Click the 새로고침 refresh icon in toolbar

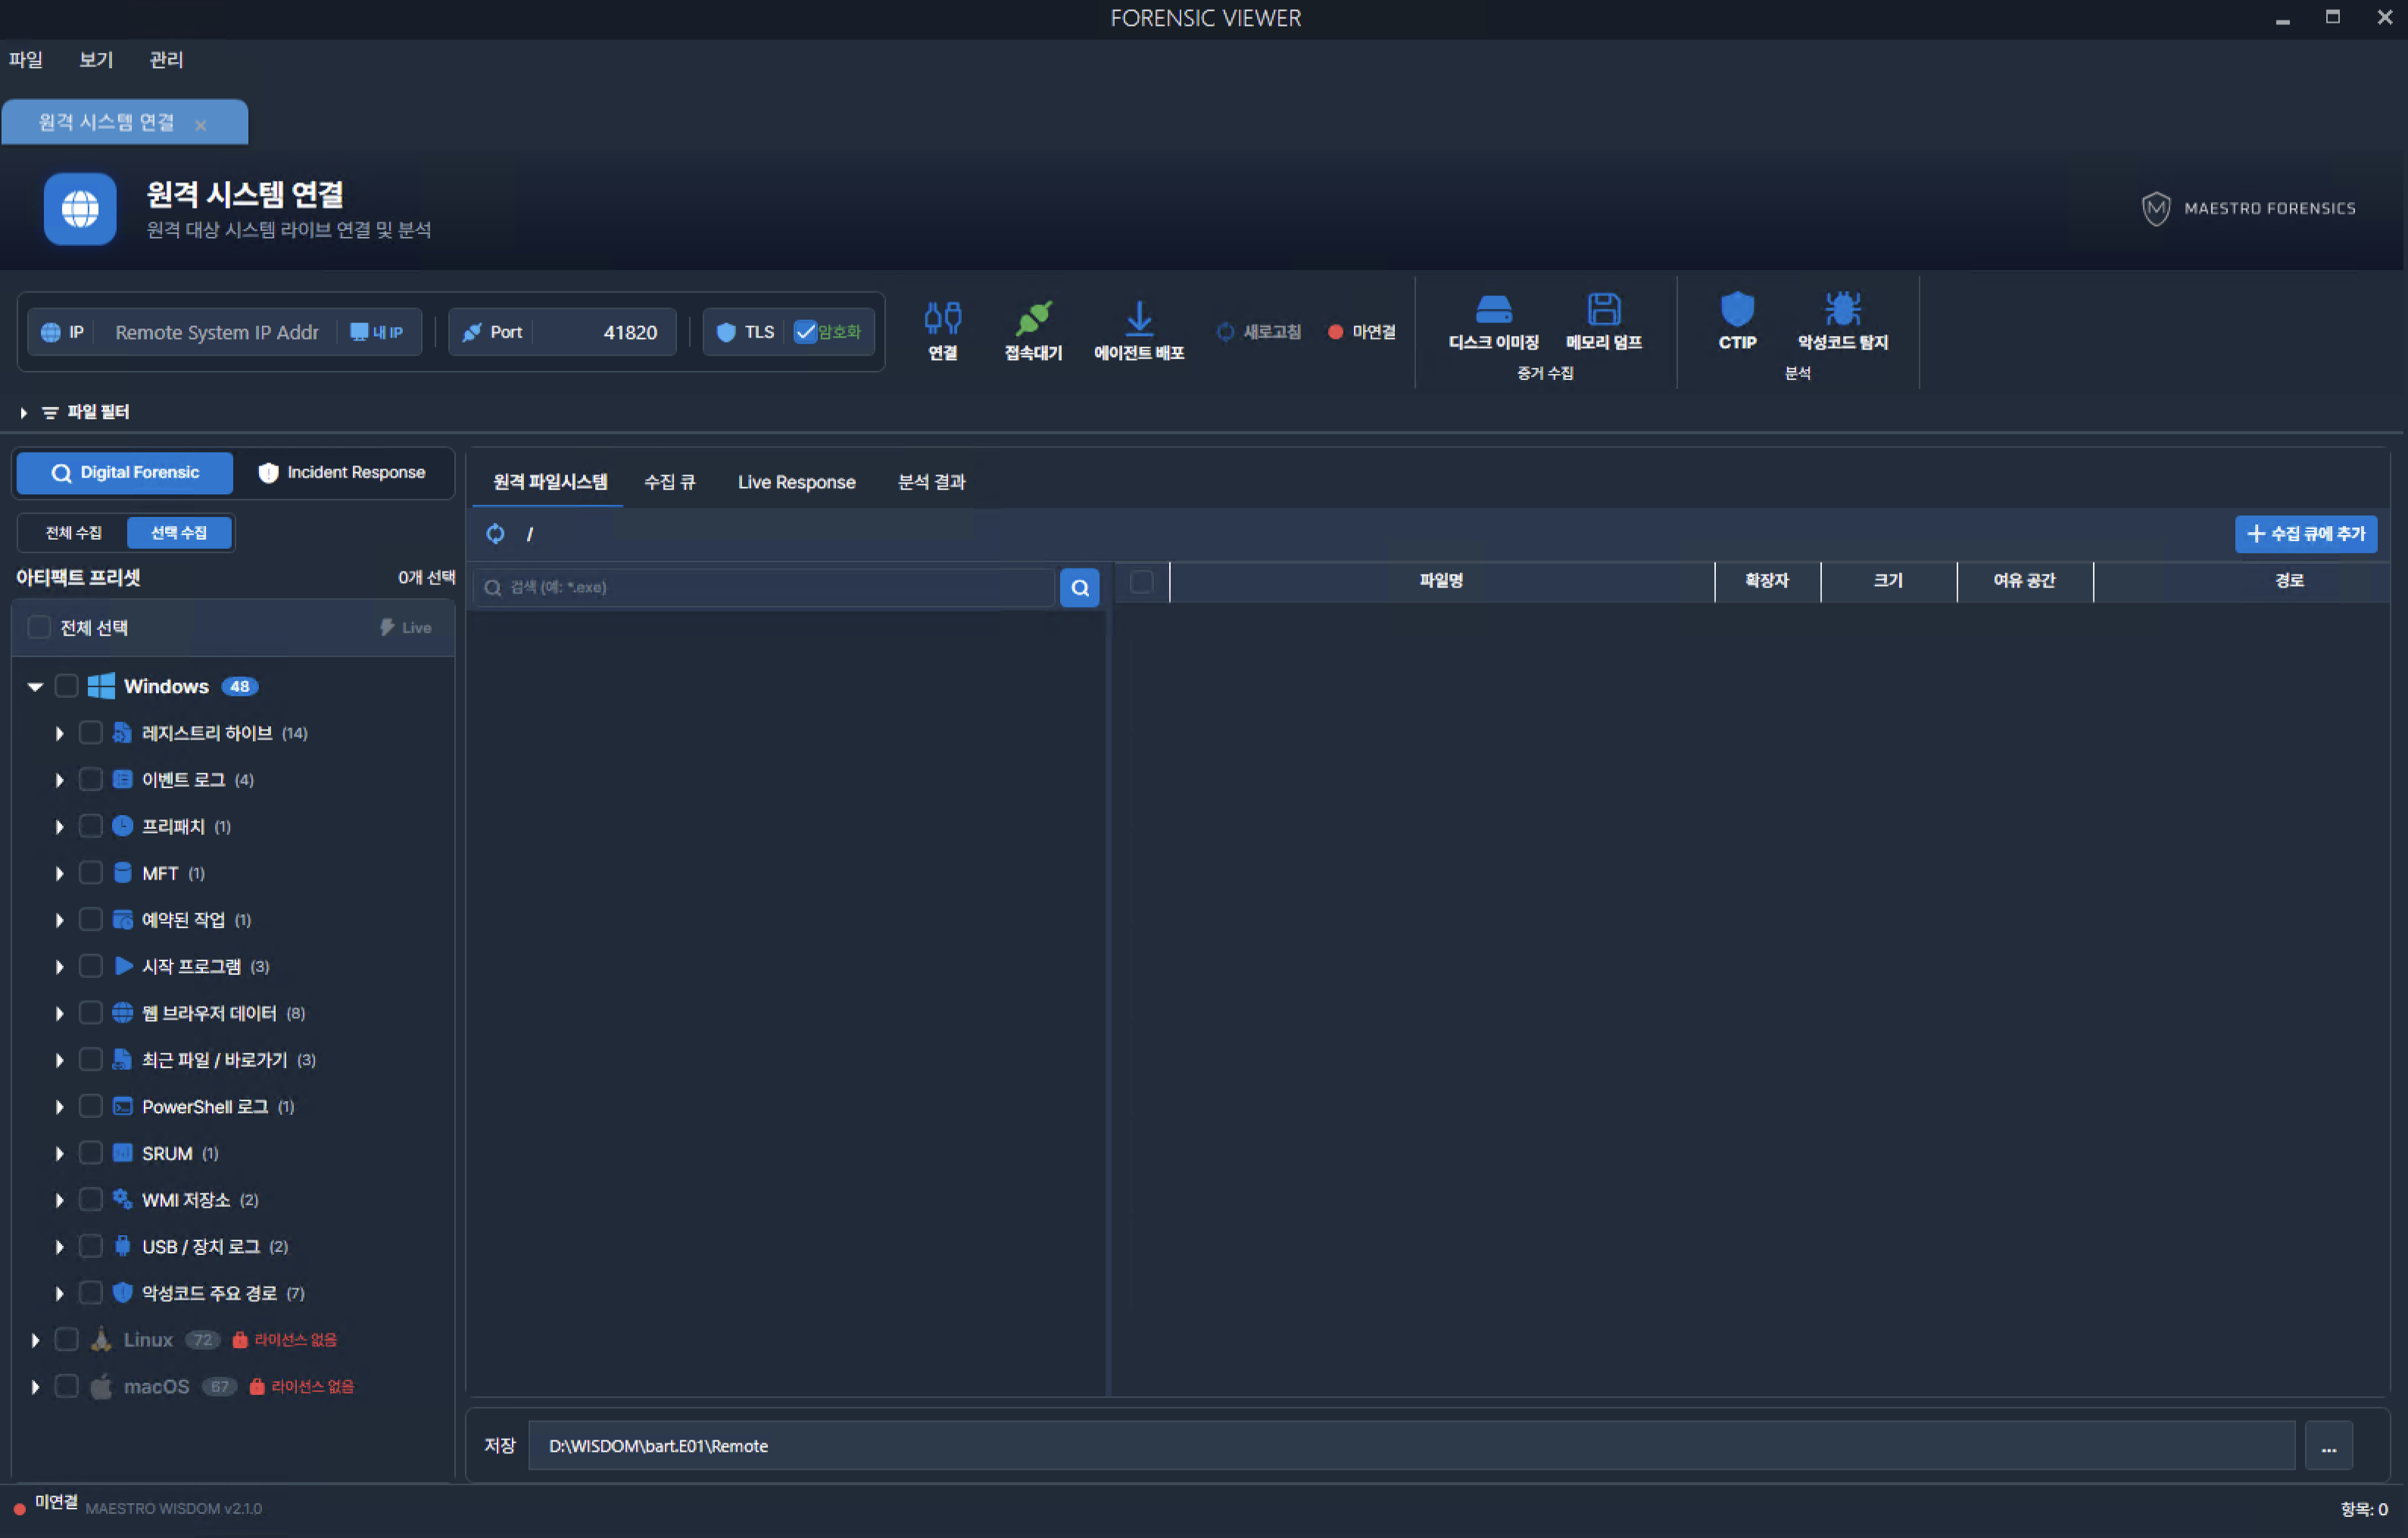(1224, 332)
